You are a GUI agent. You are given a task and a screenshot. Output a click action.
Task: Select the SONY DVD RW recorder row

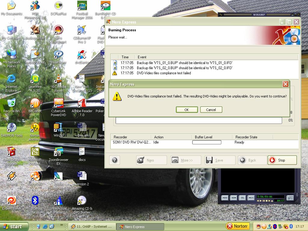204,142
